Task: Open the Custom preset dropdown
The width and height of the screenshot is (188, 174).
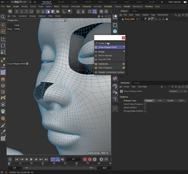Action: [x=178, y=91]
